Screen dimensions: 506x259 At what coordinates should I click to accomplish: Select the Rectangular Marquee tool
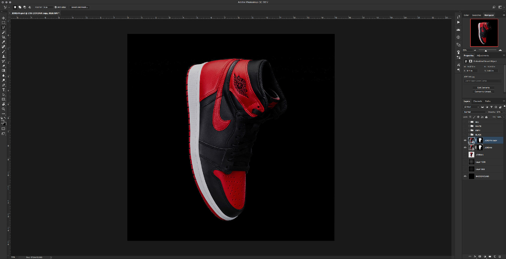tap(3, 23)
